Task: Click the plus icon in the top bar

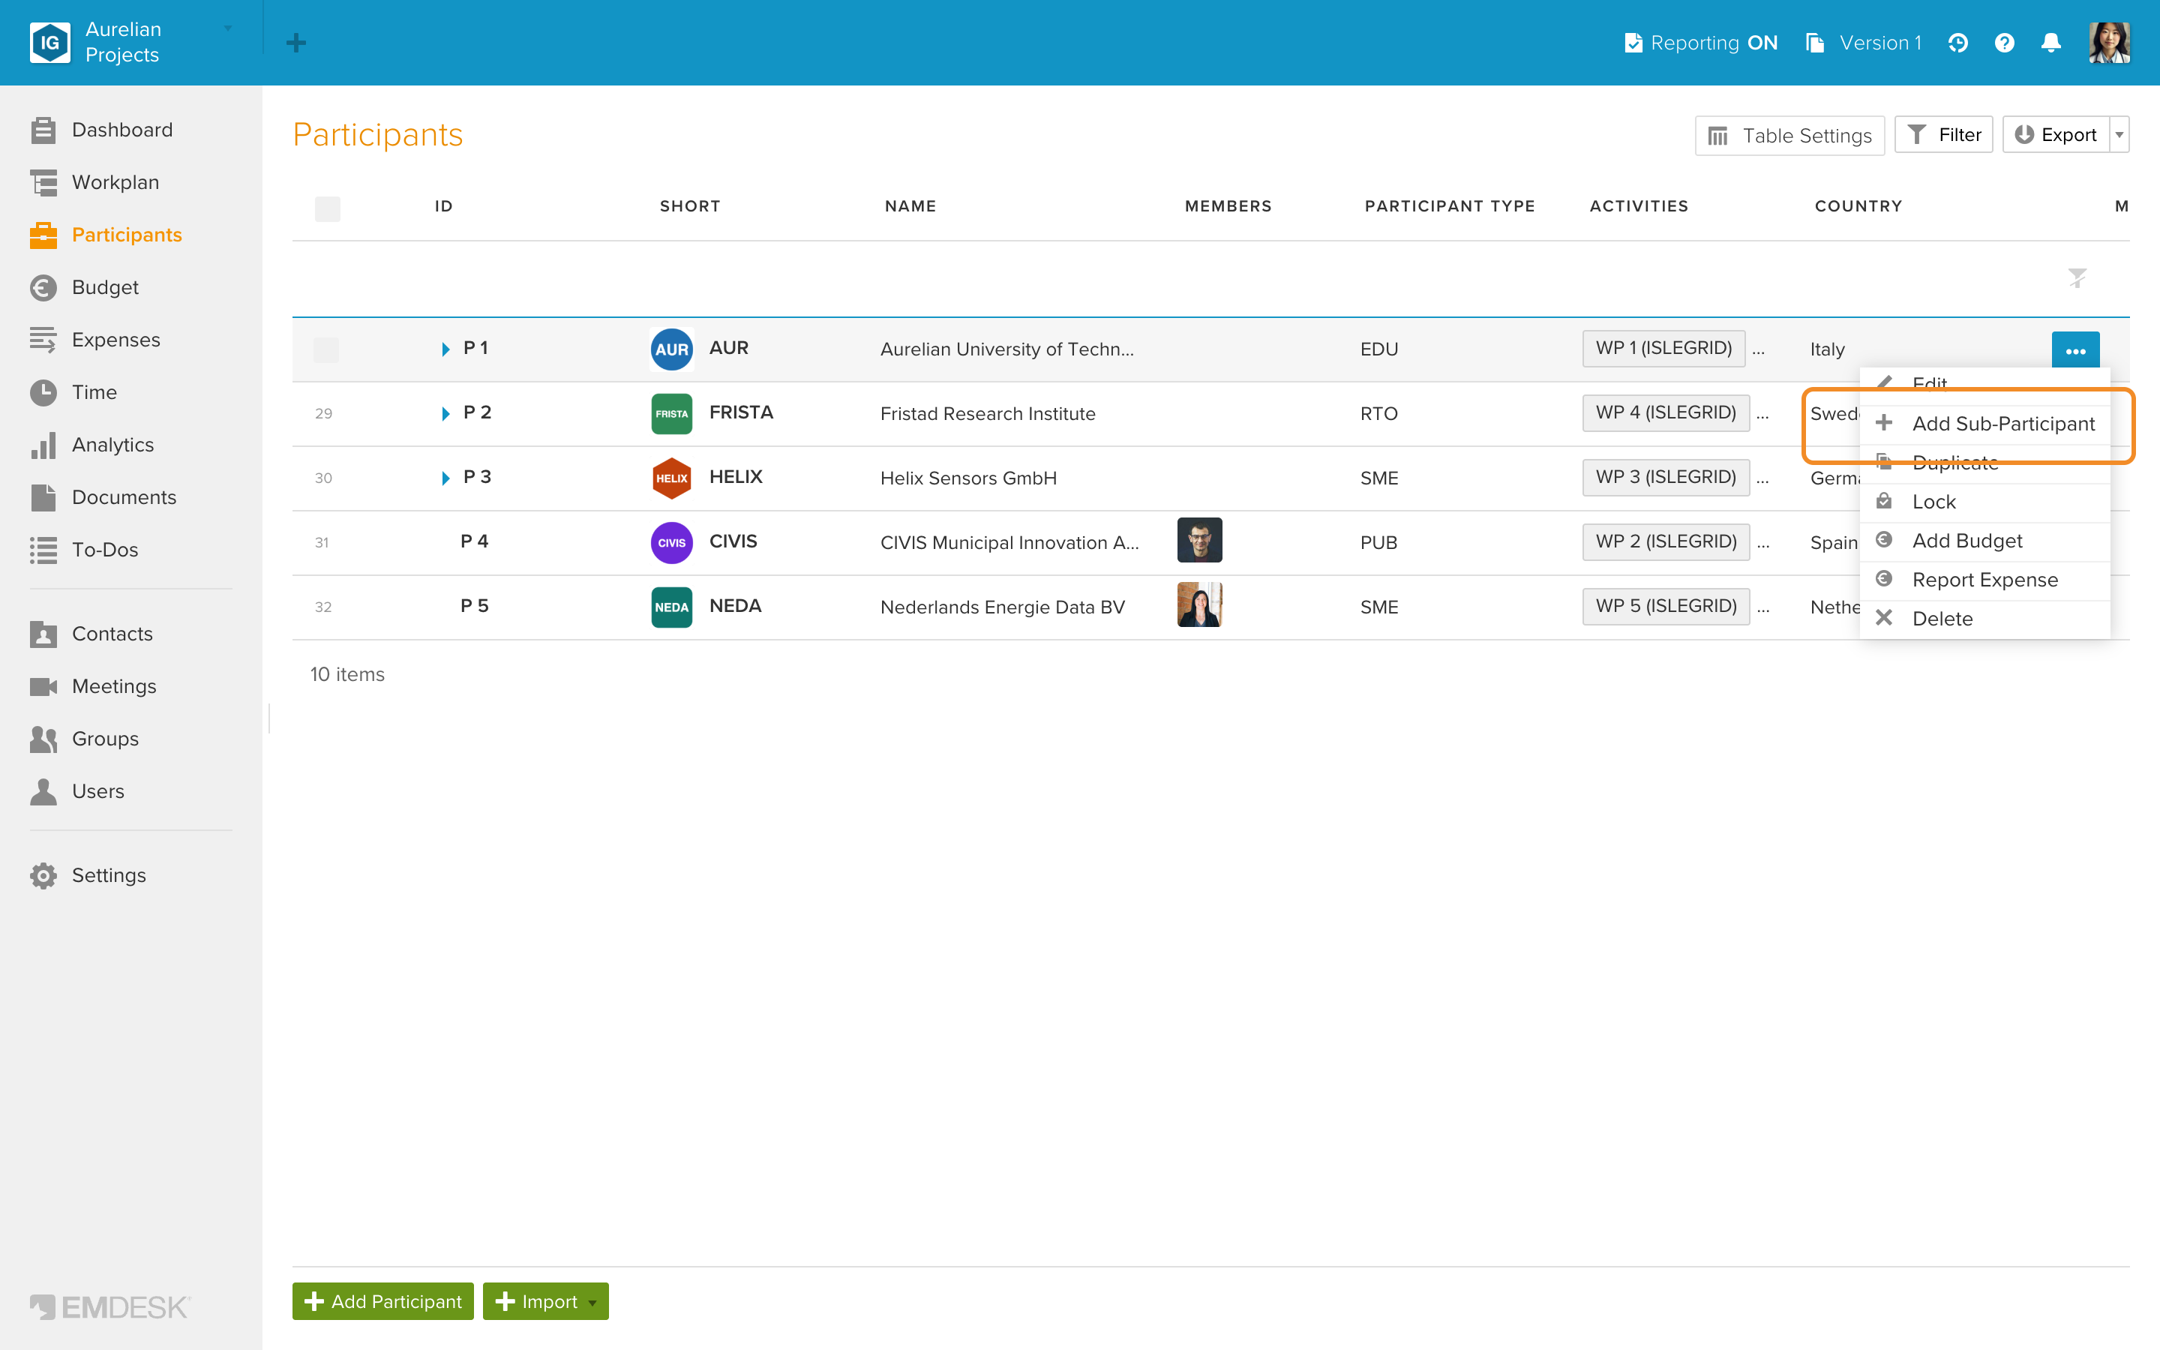Action: [x=296, y=43]
